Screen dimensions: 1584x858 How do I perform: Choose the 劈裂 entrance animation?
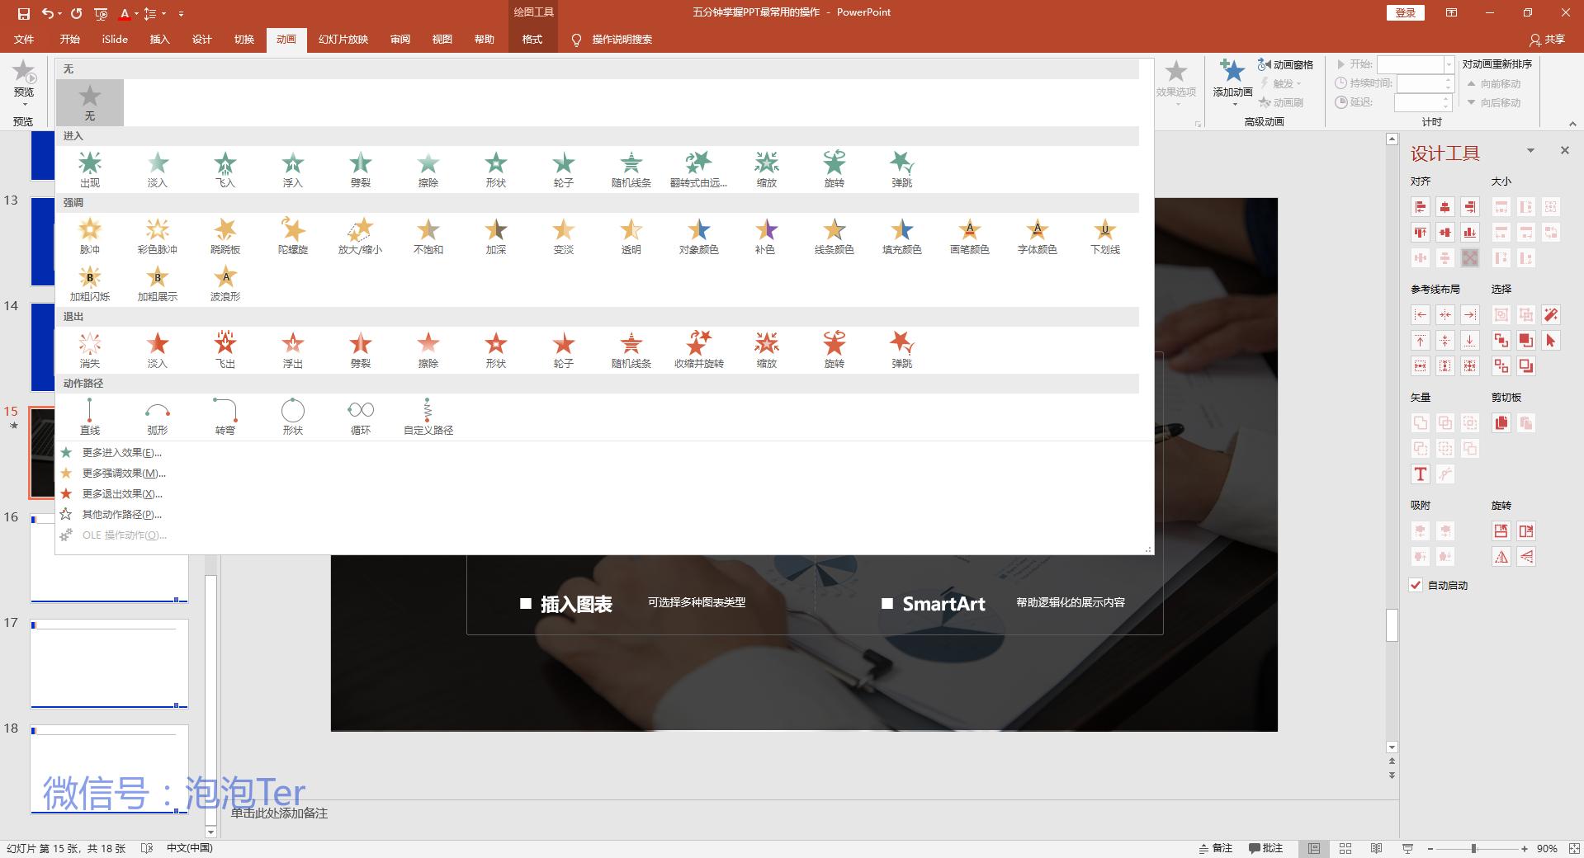click(361, 169)
